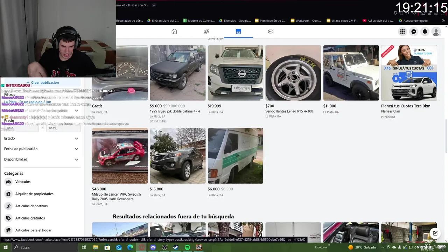Open Messenger chats icon
The image size is (448, 252).
(414, 31)
